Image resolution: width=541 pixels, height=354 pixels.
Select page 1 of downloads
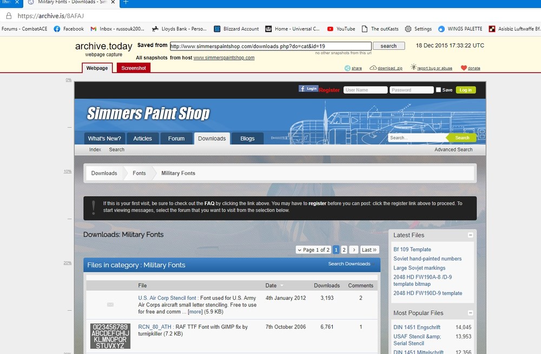click(336, 250)
